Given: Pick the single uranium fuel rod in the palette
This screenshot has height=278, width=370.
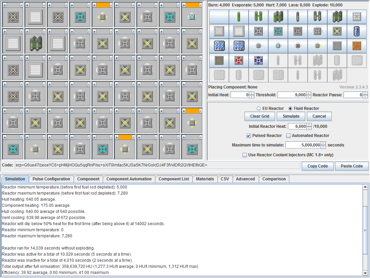Looking at the screenshot, I should 239,17.
